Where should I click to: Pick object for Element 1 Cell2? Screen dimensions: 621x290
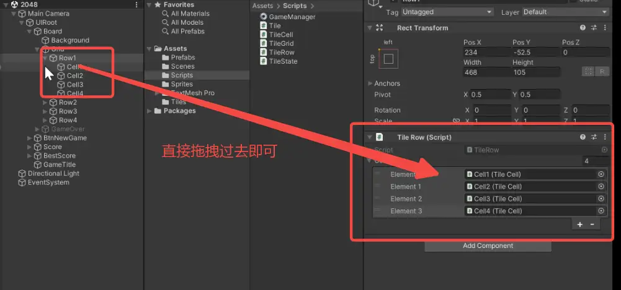[x=601, y=187]
